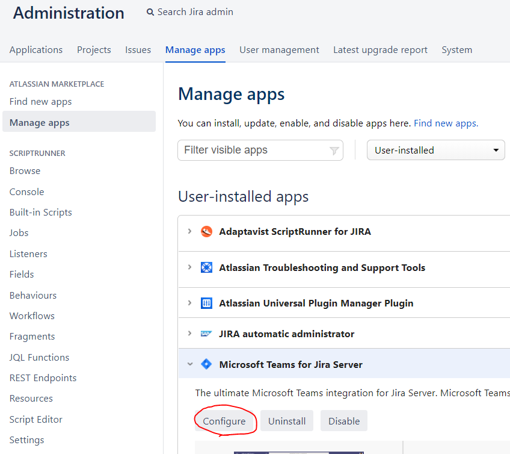Open ScriptRunner Fields
Viewport: 510px width, 454px height.
[x=22, y=274]
